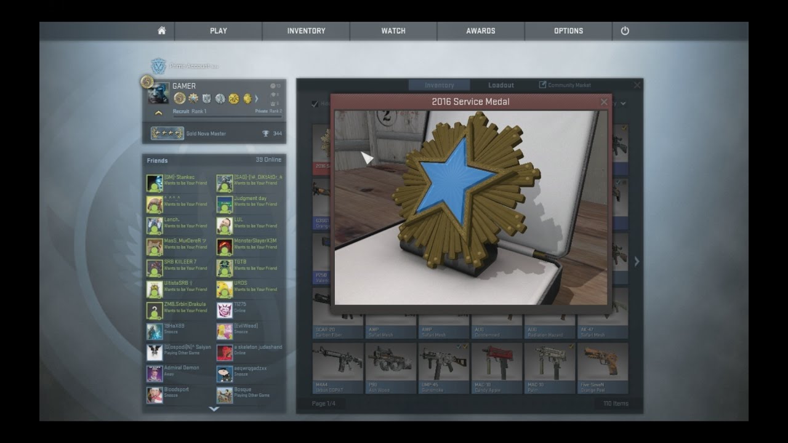
Task: Select the MAC-10 Candy Apple item
Action: pyautogui.click(x=497, y=368)
